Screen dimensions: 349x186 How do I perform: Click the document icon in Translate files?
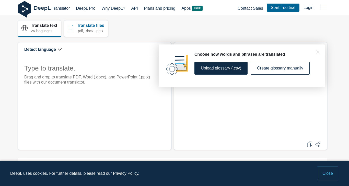71,28
